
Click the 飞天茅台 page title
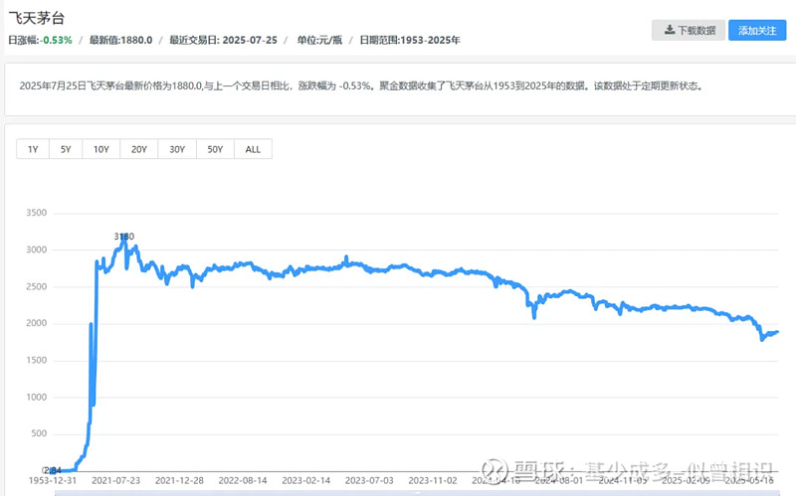[x=37, y=18]
